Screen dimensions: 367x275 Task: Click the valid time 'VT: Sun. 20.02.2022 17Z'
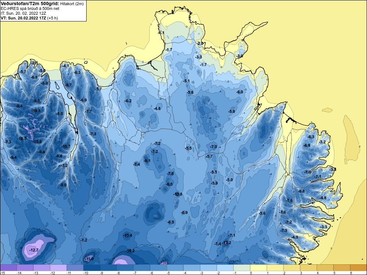coord(23,18)
